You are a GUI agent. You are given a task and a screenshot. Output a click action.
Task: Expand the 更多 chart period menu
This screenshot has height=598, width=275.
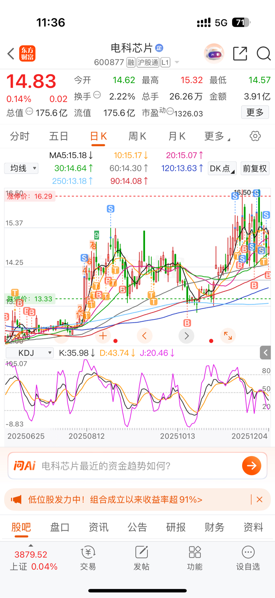[217, 136]
